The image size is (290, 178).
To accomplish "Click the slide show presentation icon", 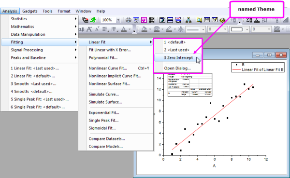I will coord(136,20).
